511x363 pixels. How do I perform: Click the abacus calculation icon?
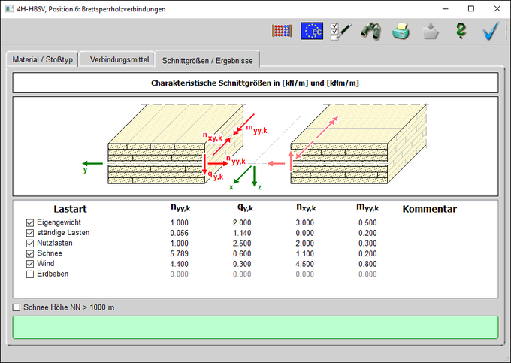pos(281,32)
